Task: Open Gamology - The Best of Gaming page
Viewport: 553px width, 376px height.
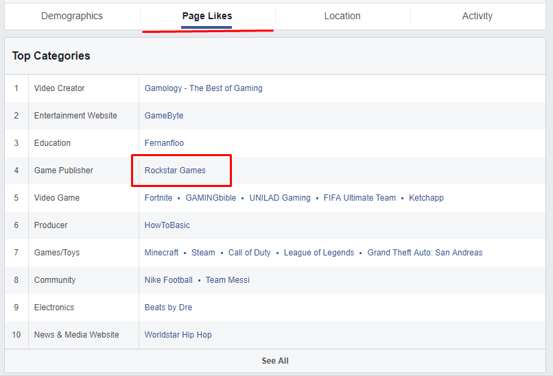Action: (x=204, y=88)
